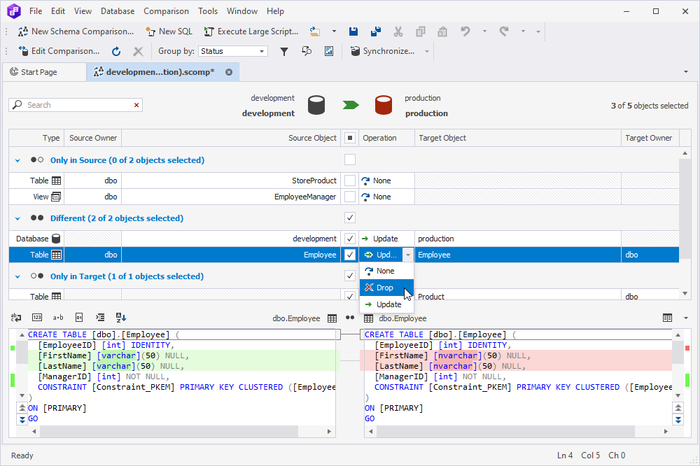Viewport: 700px width, 466px height.
Task: Uncheck the Employee table row checkbox
Action: pos(350,255)
